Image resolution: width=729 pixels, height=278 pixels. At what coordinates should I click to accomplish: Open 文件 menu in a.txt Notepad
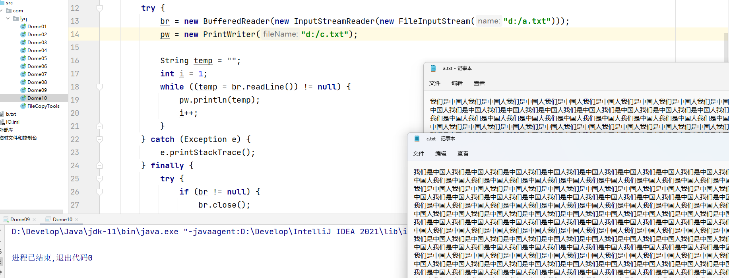click(x=435, y=83)
